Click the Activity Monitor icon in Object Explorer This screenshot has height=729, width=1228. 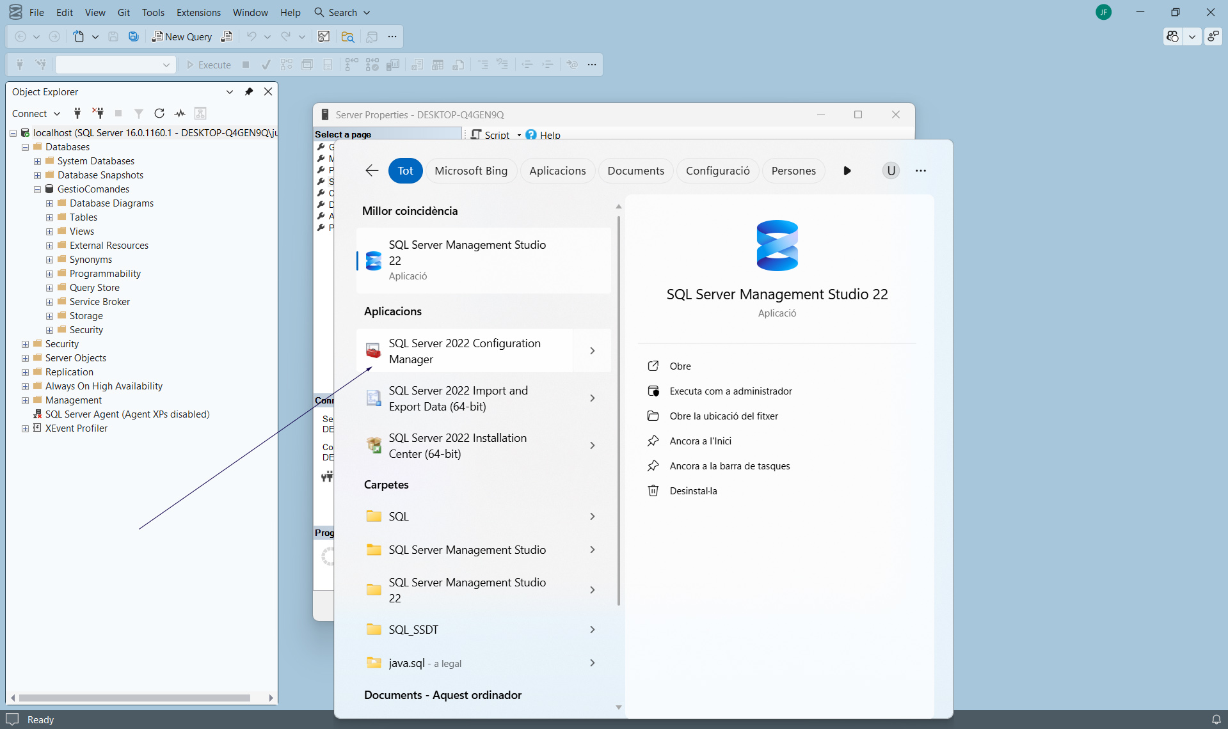tap(180, 113)
